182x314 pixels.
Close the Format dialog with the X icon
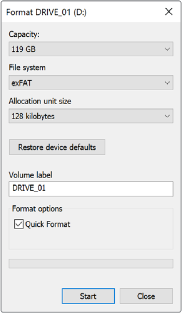click(169, 12)
